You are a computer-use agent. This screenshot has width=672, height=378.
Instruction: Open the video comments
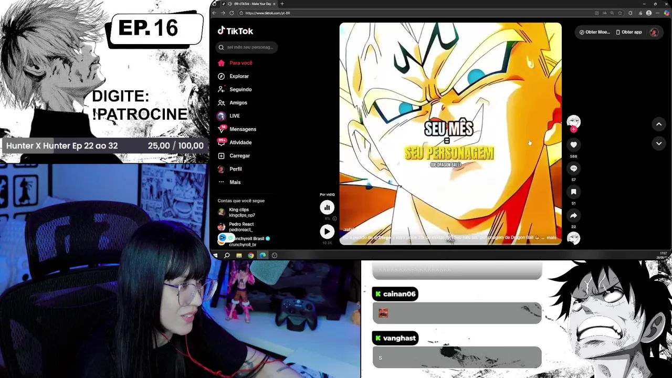click(573, 169)
